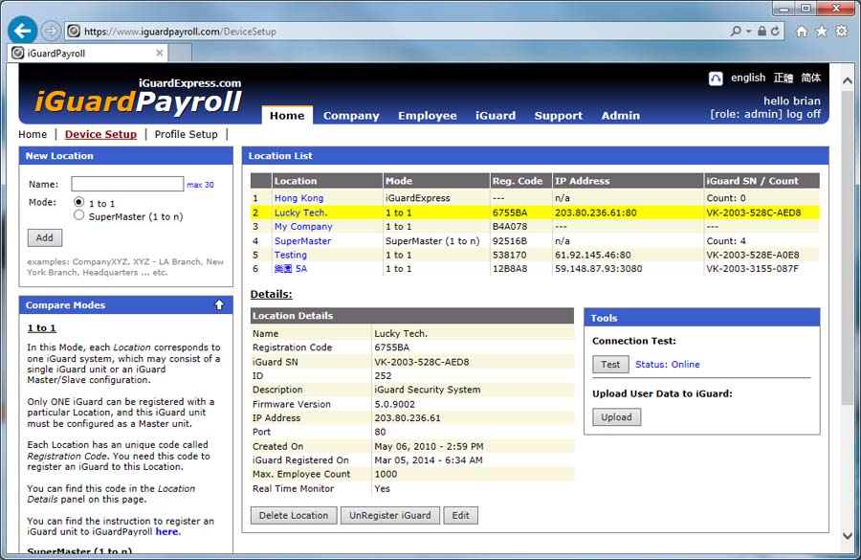
Task: Open the iGuard navigation tab
Action: [496, 116]
